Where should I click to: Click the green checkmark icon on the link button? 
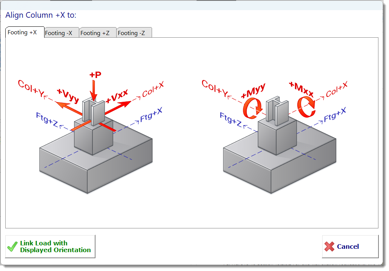click(x=12, y=246)
